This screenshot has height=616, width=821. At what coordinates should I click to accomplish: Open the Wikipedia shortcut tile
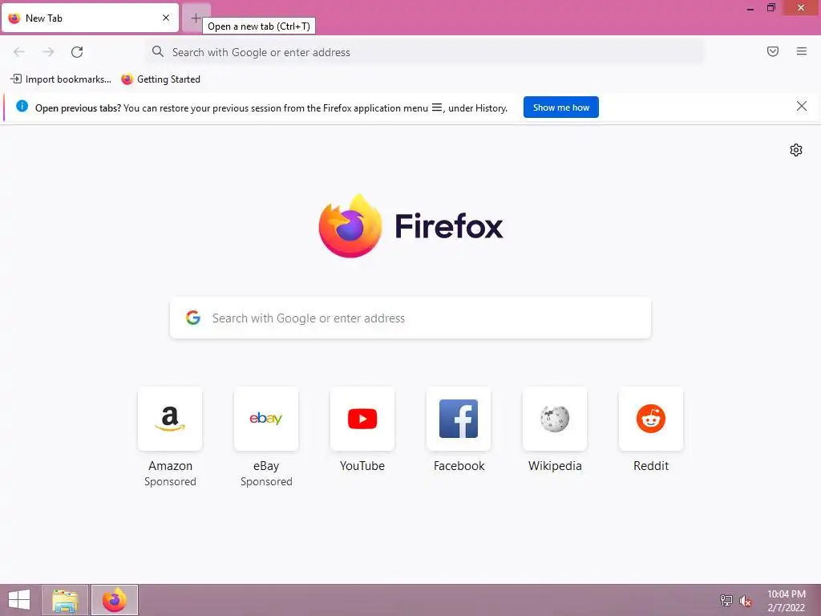(x=555, y=419)
